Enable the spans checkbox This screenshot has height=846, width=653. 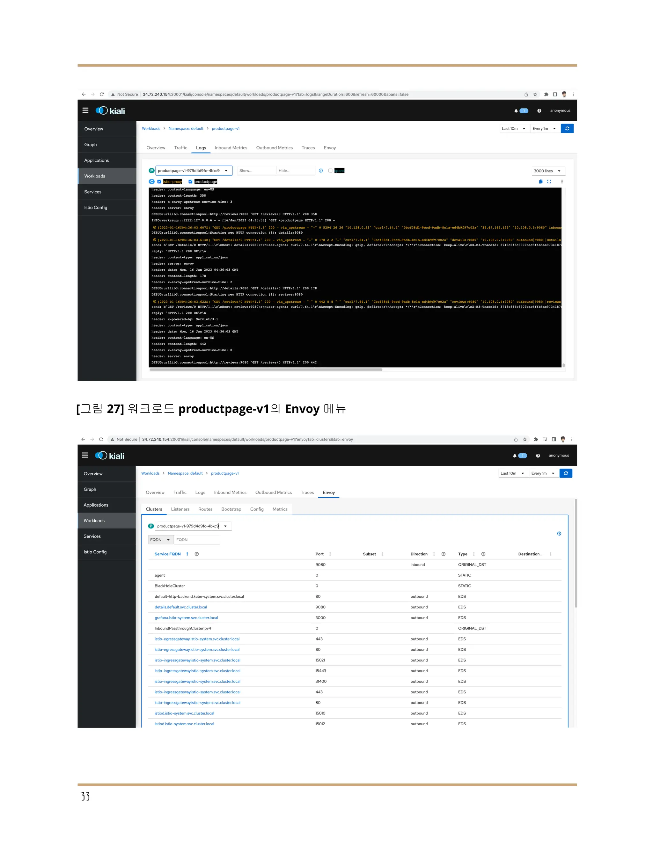(330, 171)
